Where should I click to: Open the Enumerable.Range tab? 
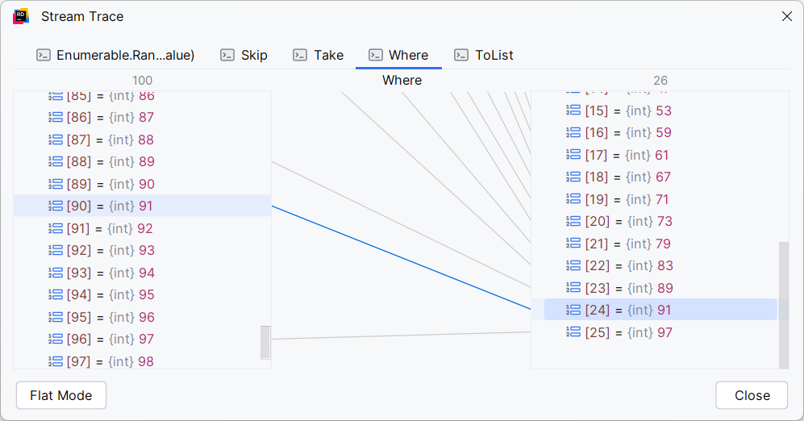(x=116, y=55)
